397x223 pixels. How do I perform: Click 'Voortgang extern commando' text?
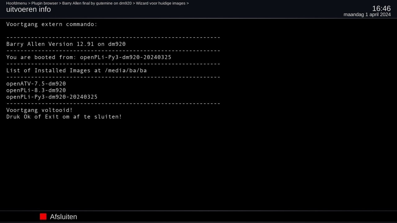[x=52, y=24]
